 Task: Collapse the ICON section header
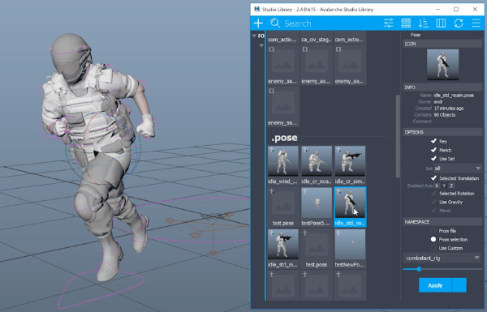(x=442, y=44)
